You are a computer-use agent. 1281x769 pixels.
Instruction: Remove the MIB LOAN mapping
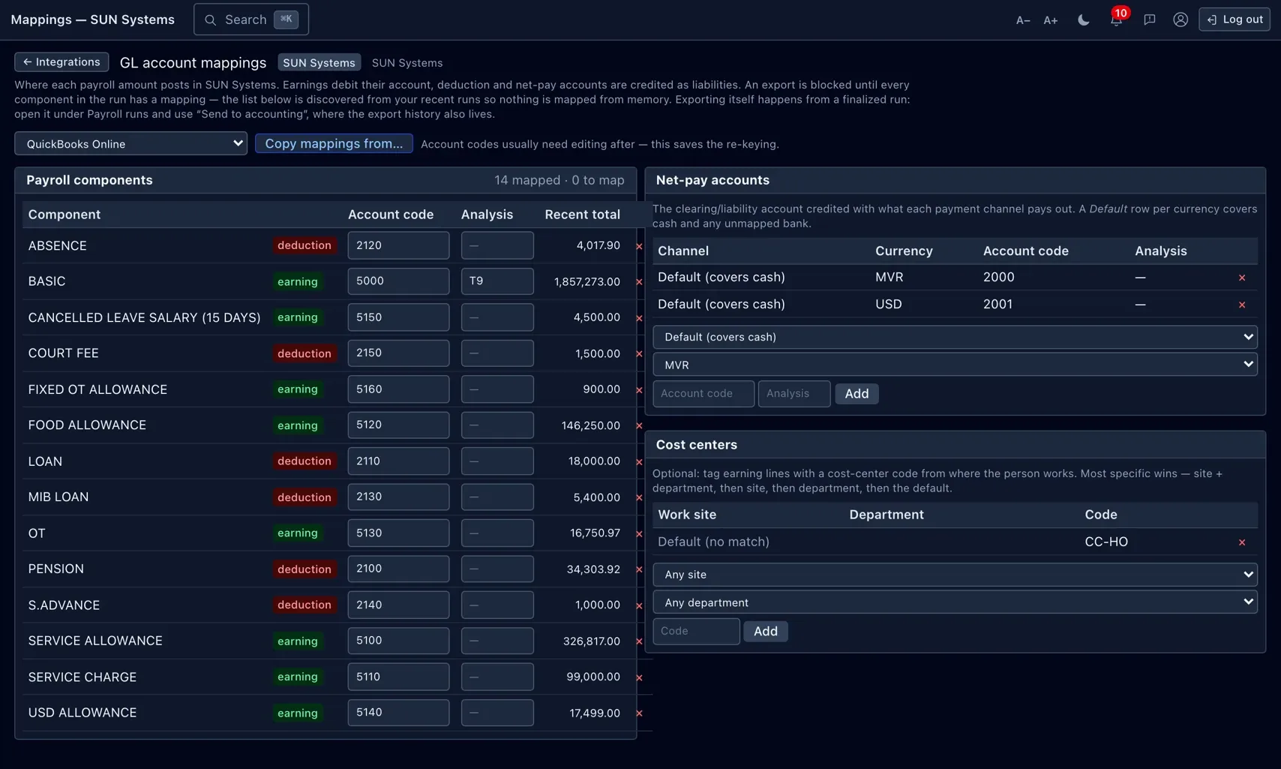(639, 497)
